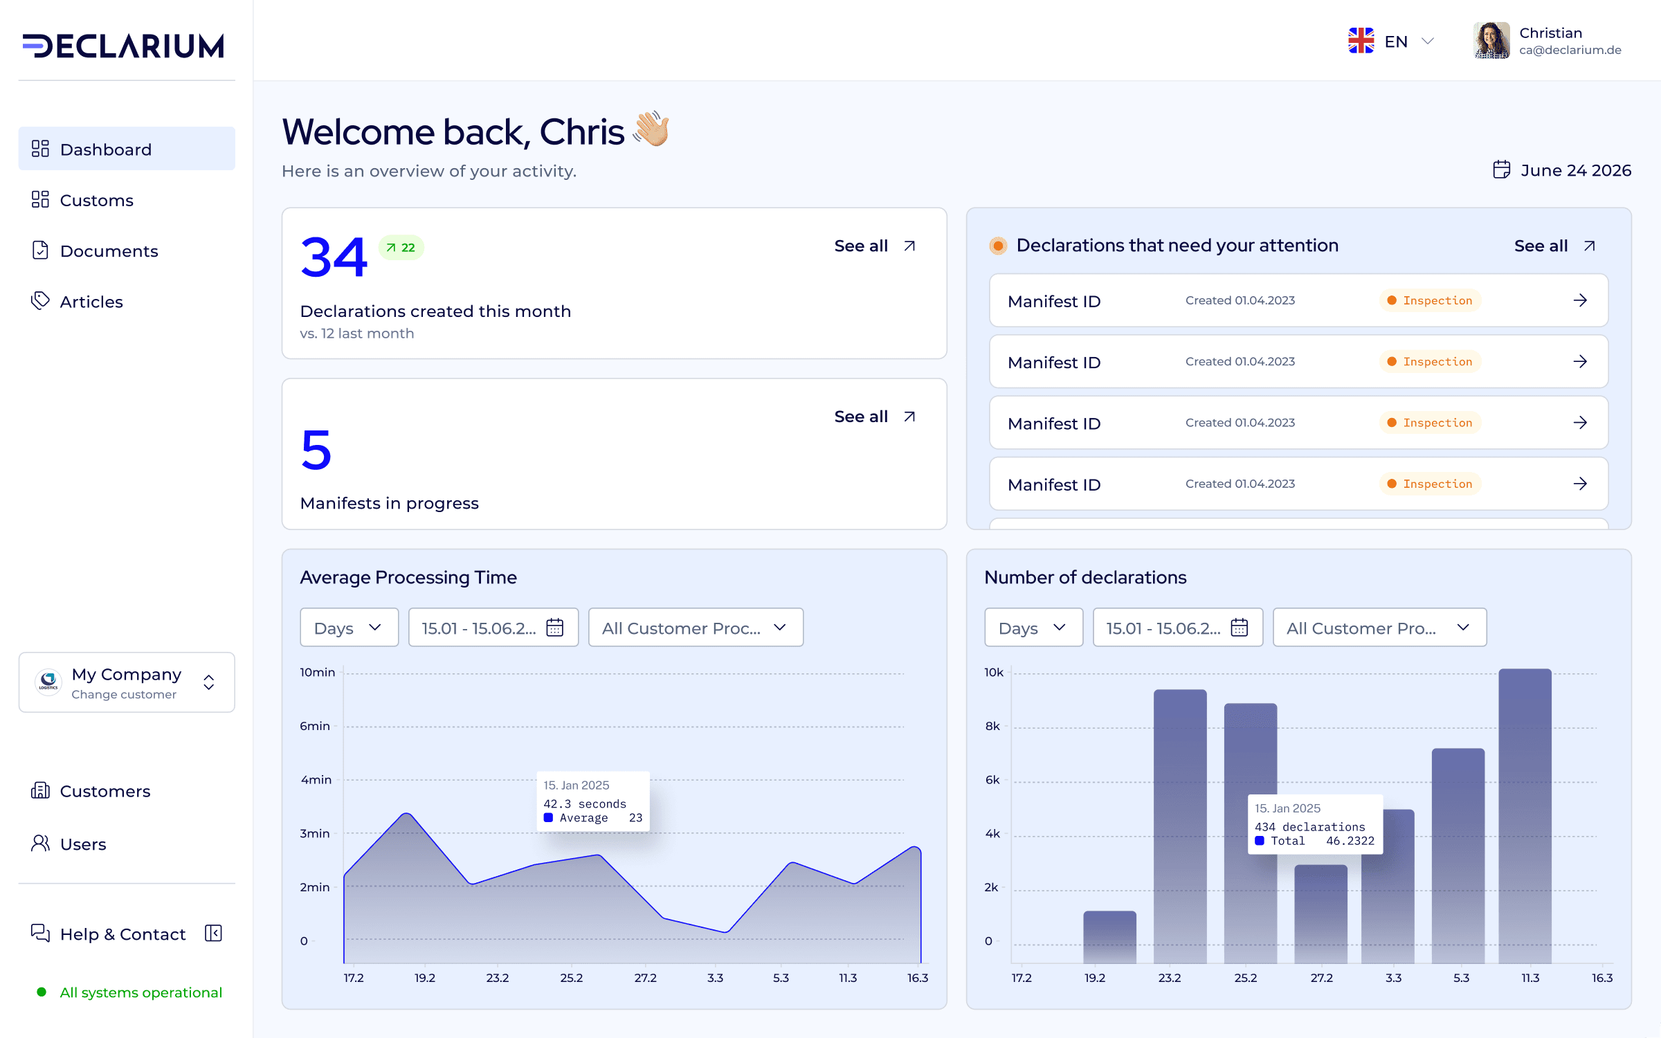Open Help & Contact link

tap(122, 934)
